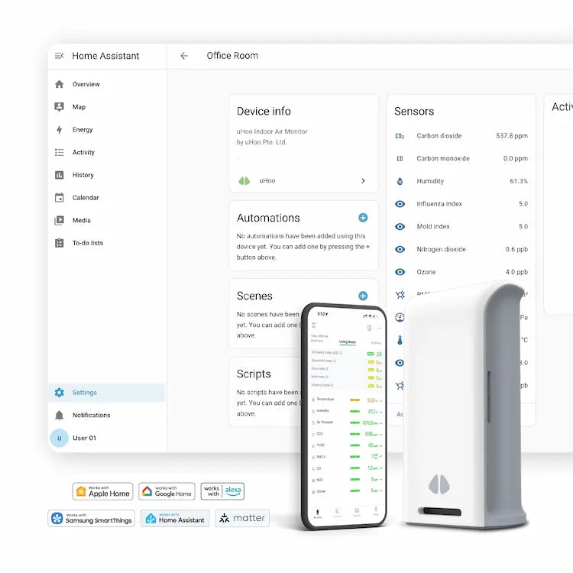Screen dimensions: 573x573
Task: Click the Works with Apple Home badge
Action: pyautogui.click(x=102, y=491)
